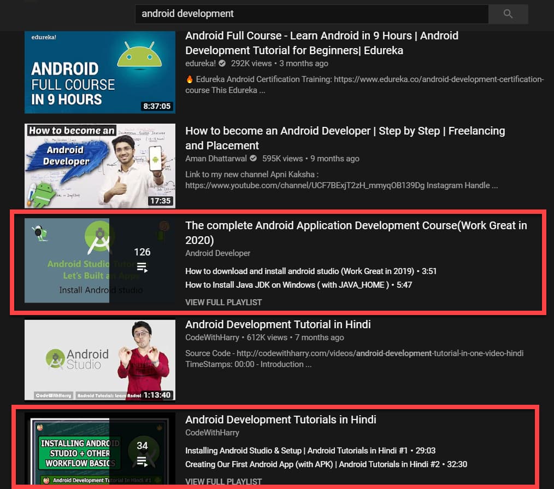
Task: Open the How to become an Android Developer thumbnail
Action: (x=100, y=166)
